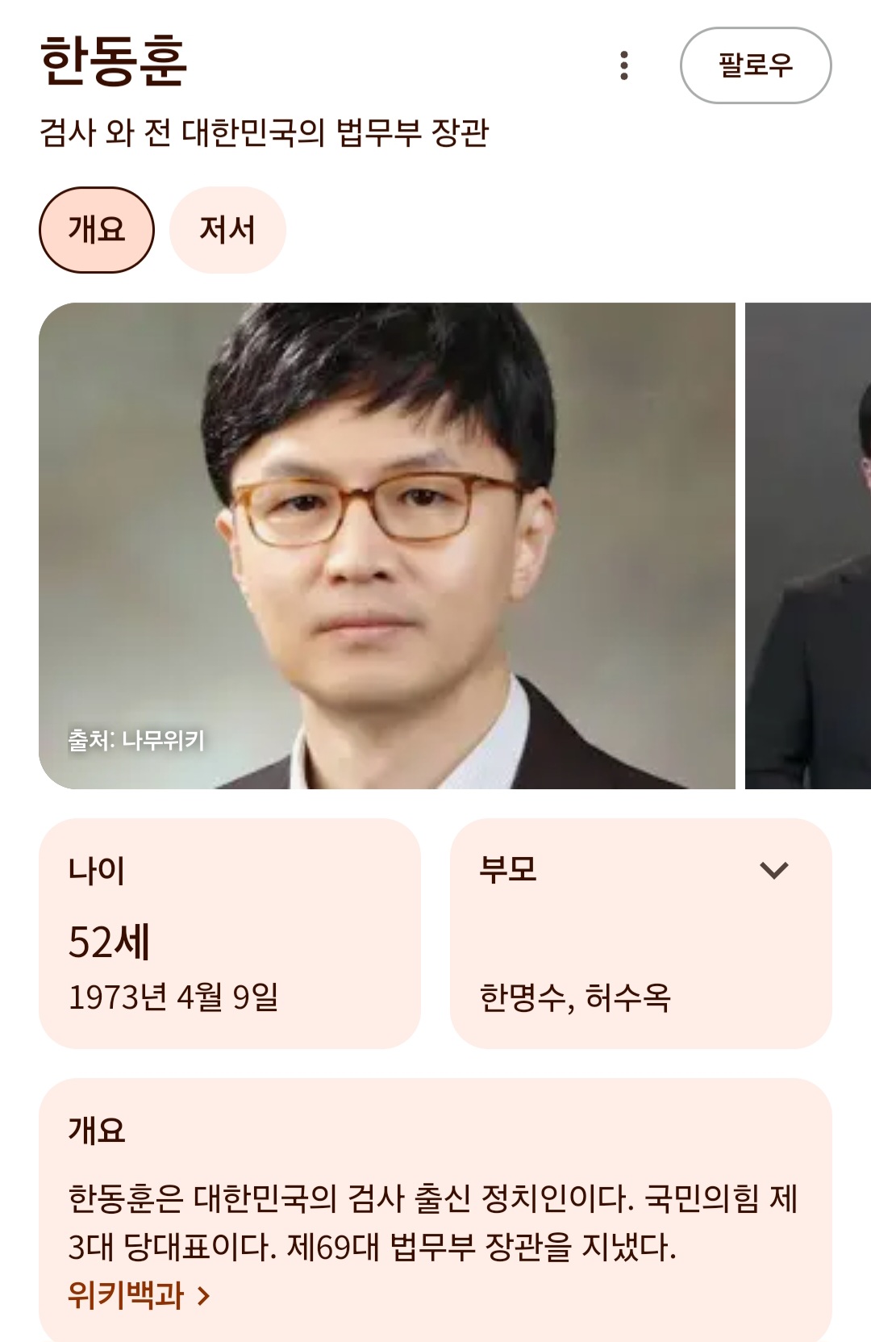Open the 나이 age card
The height and width of the screenshot is (1342, 871).
[230, 934]
